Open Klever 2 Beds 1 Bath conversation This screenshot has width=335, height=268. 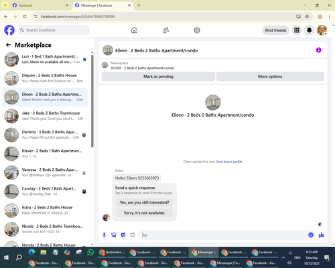(45, 153)
